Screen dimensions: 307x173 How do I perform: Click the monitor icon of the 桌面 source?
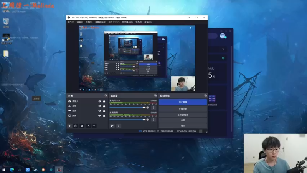[x=69, y=116]
